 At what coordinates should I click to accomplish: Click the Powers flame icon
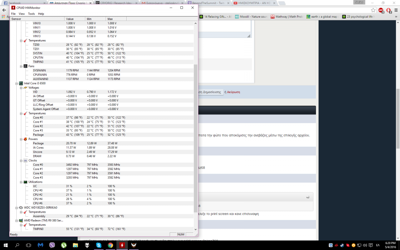25,139
